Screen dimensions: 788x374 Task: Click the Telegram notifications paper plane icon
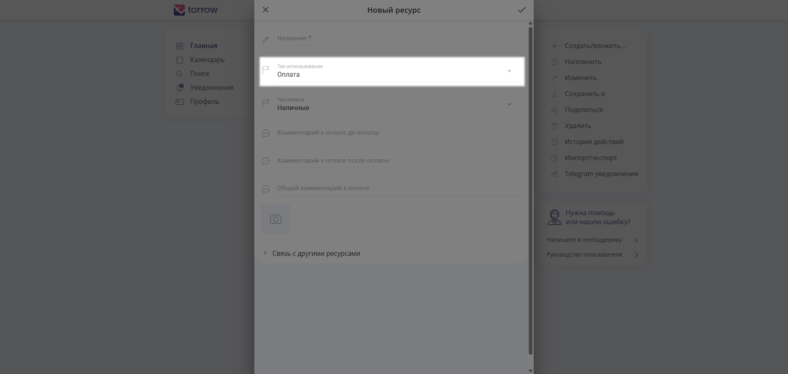(x=554, y=174)
